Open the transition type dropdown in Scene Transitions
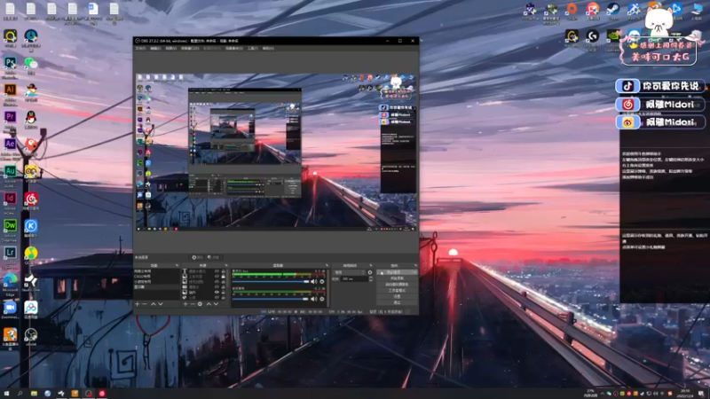This screenshot has height=399, width=710. (350, 272)
